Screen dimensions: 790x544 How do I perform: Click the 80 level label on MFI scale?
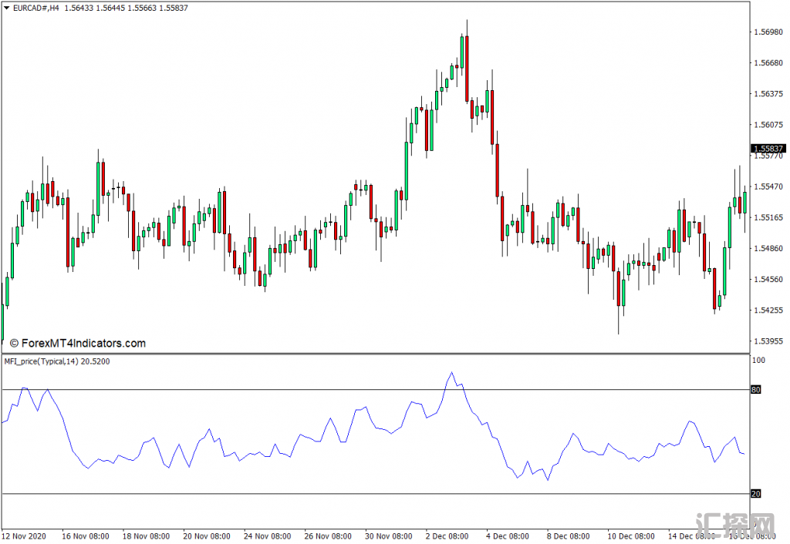coord(756,390)
